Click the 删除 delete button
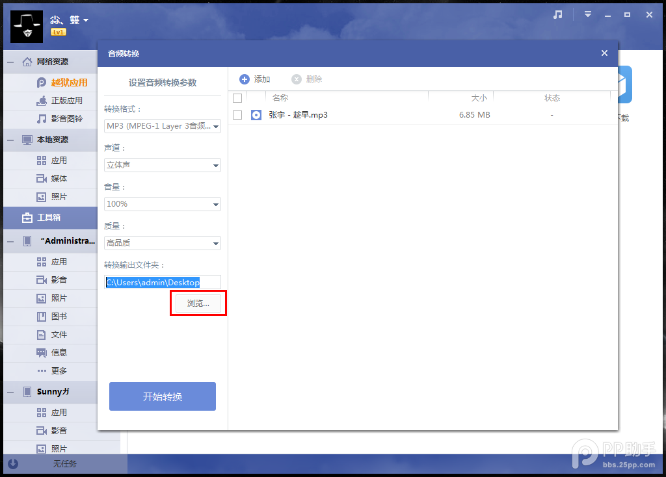Viewport: 666px width, 477px height. tap(307, 79)
